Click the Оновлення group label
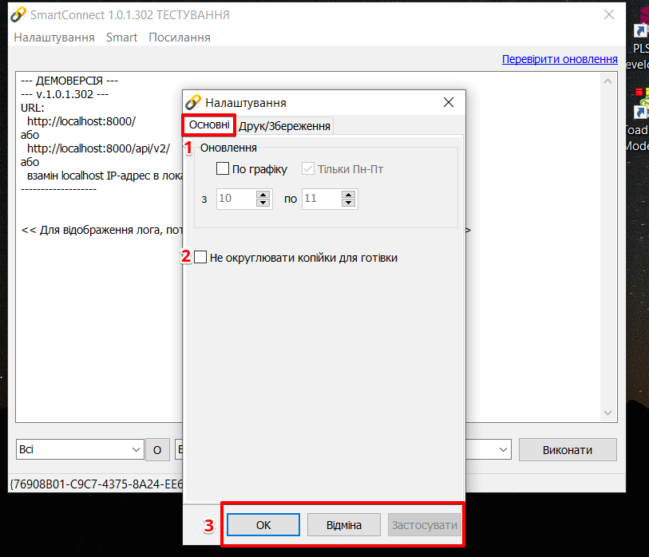The width and height of the screenshot is (649, 557). coord(228,148)
